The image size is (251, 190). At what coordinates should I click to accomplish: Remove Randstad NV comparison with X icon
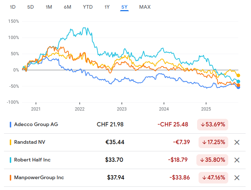(x=237, y=142)
